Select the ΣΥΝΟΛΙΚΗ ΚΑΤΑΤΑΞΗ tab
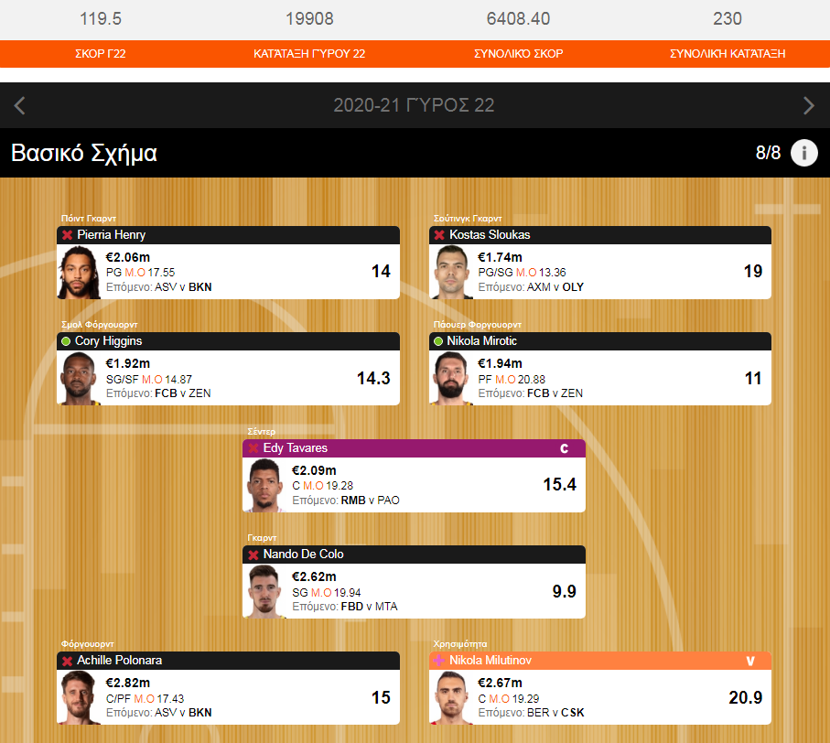 (728, 53)
